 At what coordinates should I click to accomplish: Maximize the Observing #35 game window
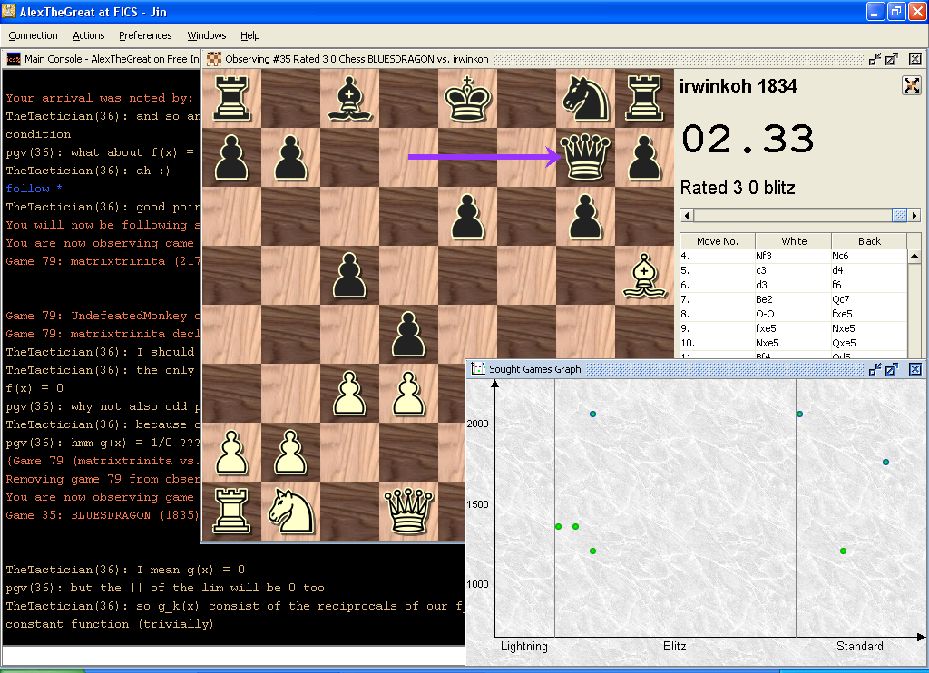coord(892,59)
